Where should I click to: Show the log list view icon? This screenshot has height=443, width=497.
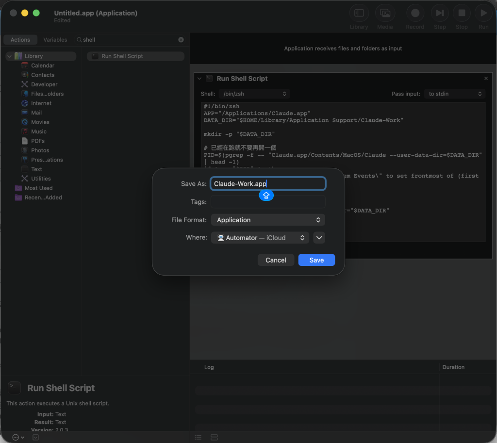tap(198, 437)
